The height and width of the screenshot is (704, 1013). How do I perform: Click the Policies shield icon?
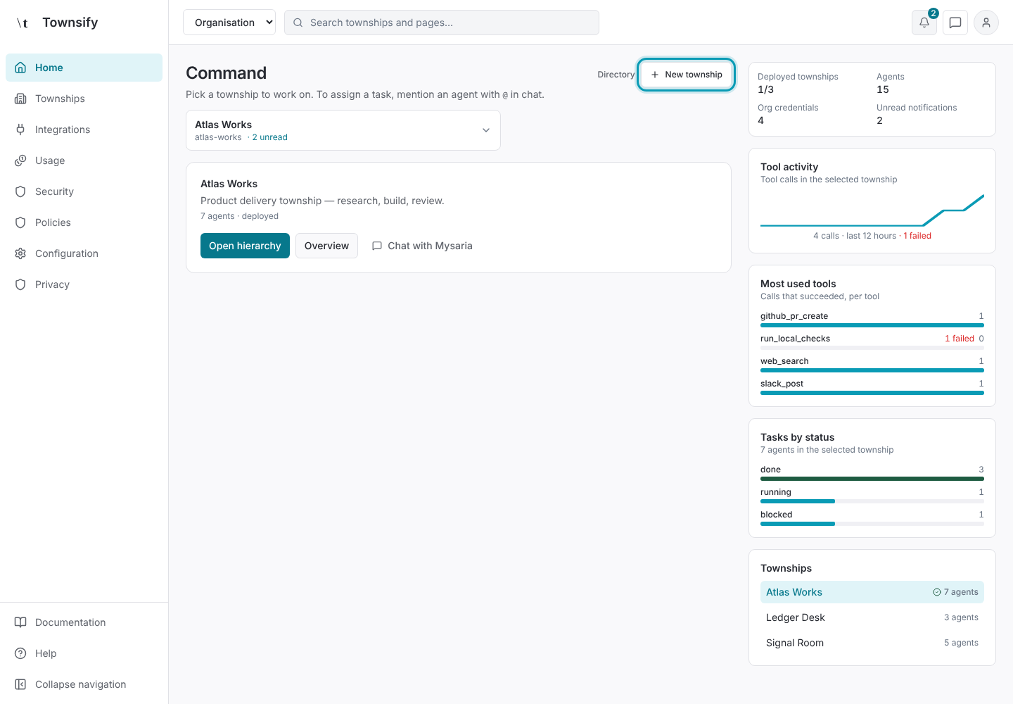tap(20, 222)
